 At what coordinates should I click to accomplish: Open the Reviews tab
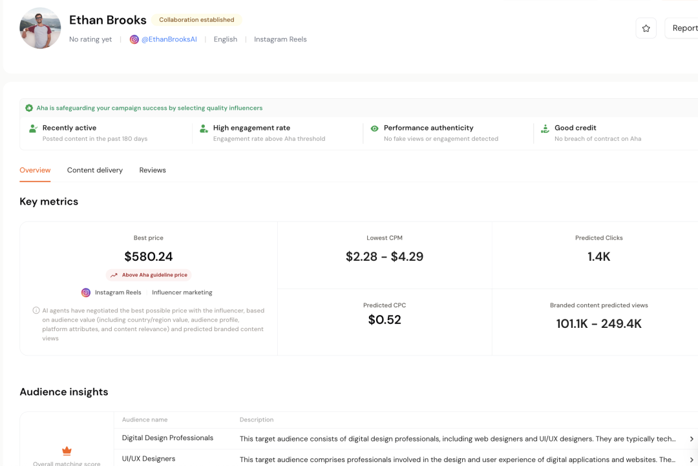coord(153,170)
